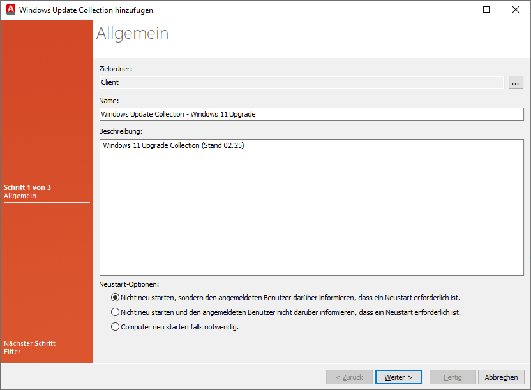This screenshot has height=390, width=531.
Task: Click the Aagon app icon in the title bar
Action: 10,10
